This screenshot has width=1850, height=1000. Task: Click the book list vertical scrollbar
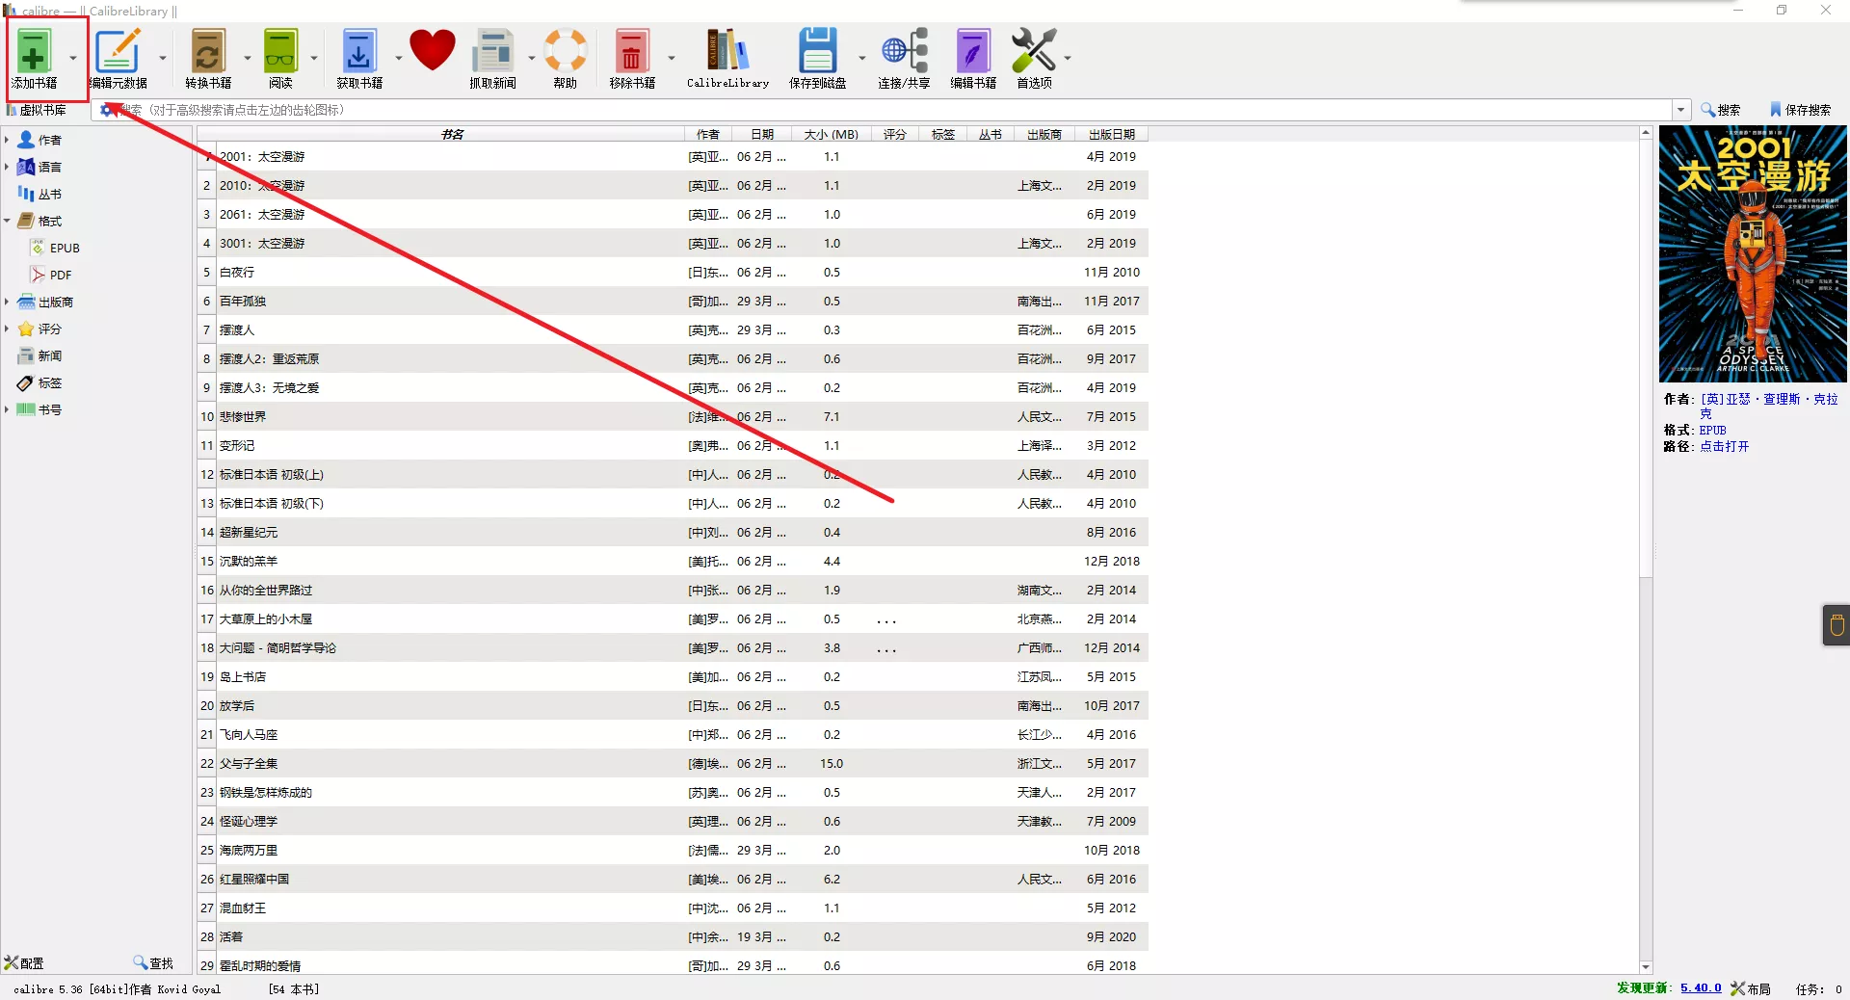(x=1646, y=385)
